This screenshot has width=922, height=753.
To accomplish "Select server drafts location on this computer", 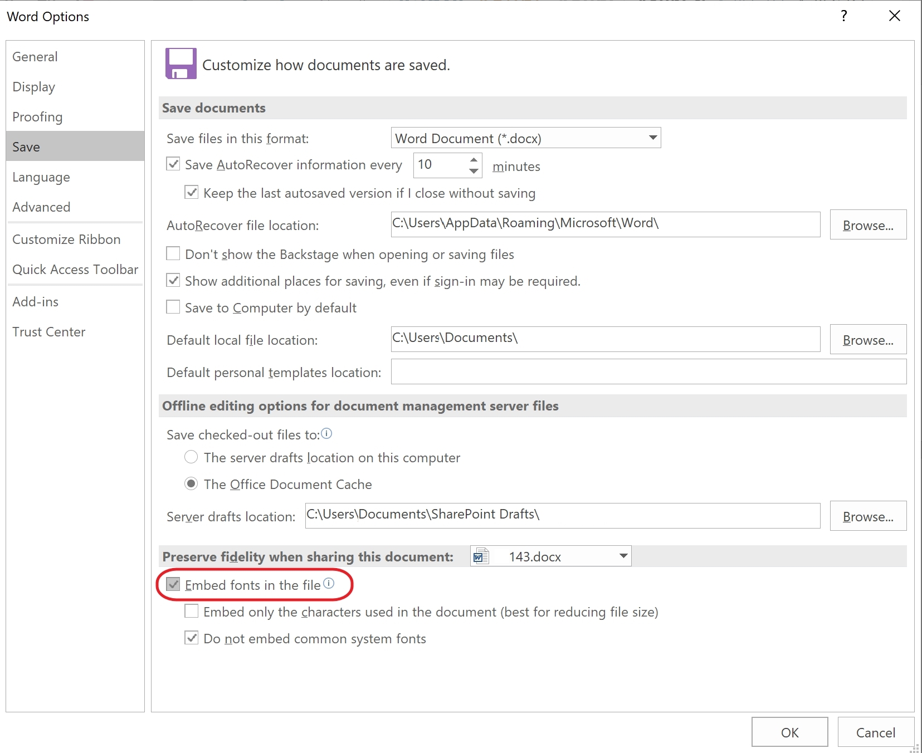I will coord(191,457).
